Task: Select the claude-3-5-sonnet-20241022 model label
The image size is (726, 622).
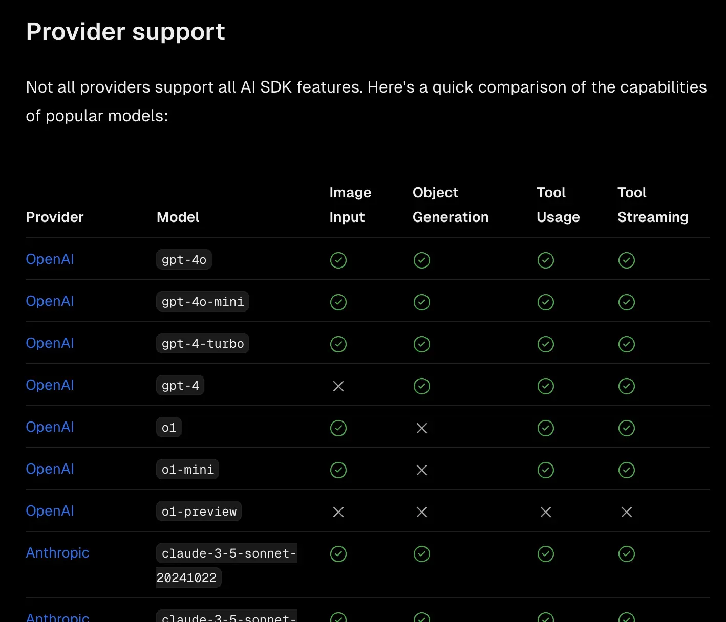Action: pos(226,565)
